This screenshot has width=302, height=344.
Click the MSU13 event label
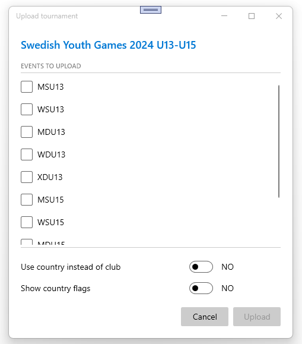pos(50,87)
